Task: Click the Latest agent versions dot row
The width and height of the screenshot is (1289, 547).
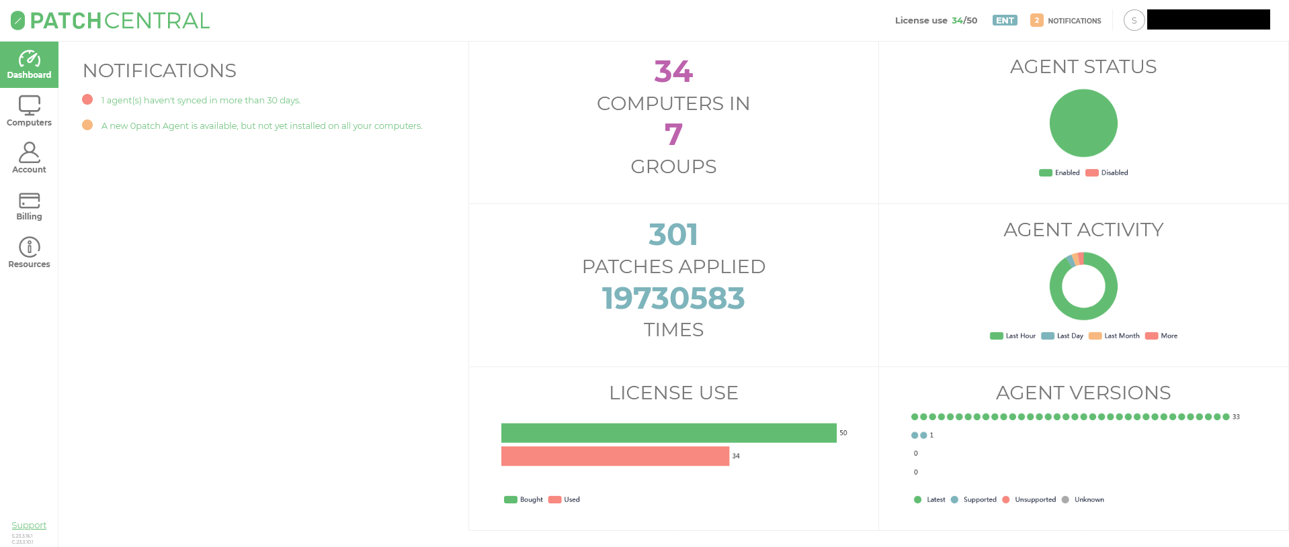Action: pyautogui.click(x=1070, y=417)
